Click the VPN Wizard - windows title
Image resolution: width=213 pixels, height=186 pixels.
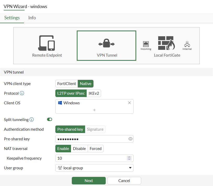pyautogui.click(x=25, y=7)
